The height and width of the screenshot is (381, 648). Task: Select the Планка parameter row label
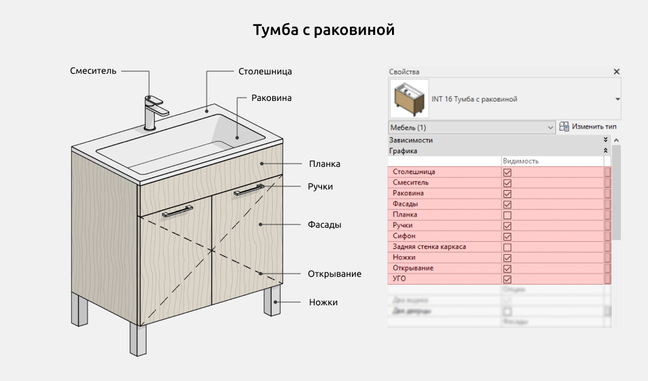point(404,214)
